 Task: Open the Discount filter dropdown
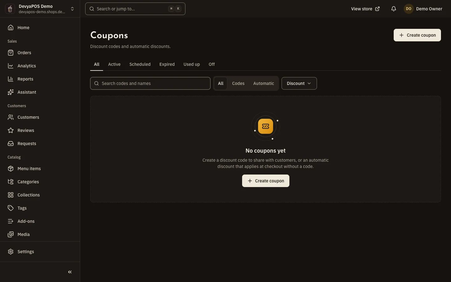tap(299, 83)
